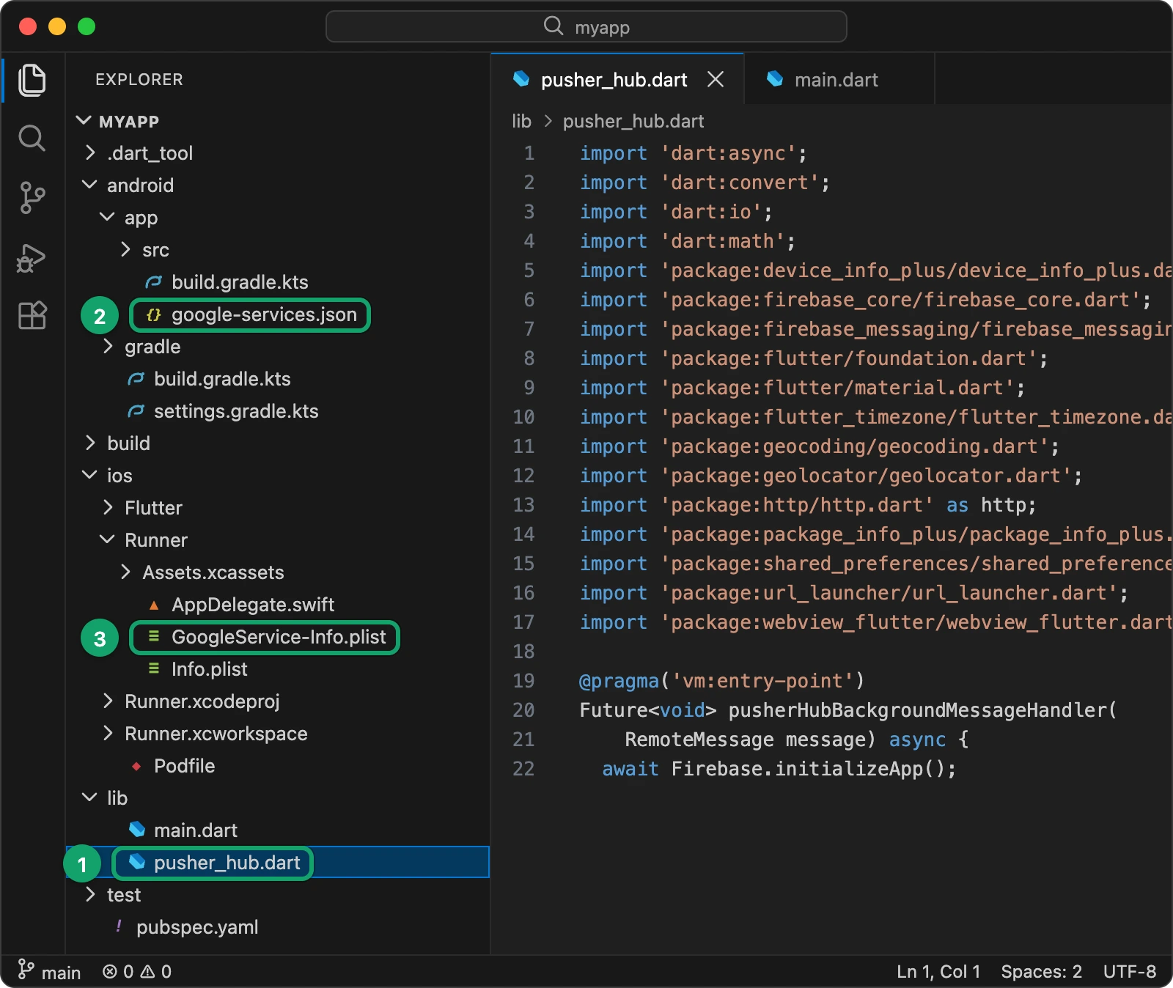
Task: Open the Source Control view icon
Action: click(32, 198)
